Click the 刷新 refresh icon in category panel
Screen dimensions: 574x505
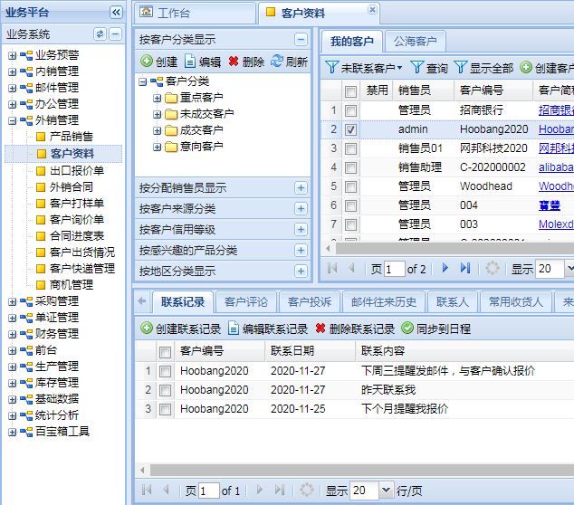coord(277,62)
